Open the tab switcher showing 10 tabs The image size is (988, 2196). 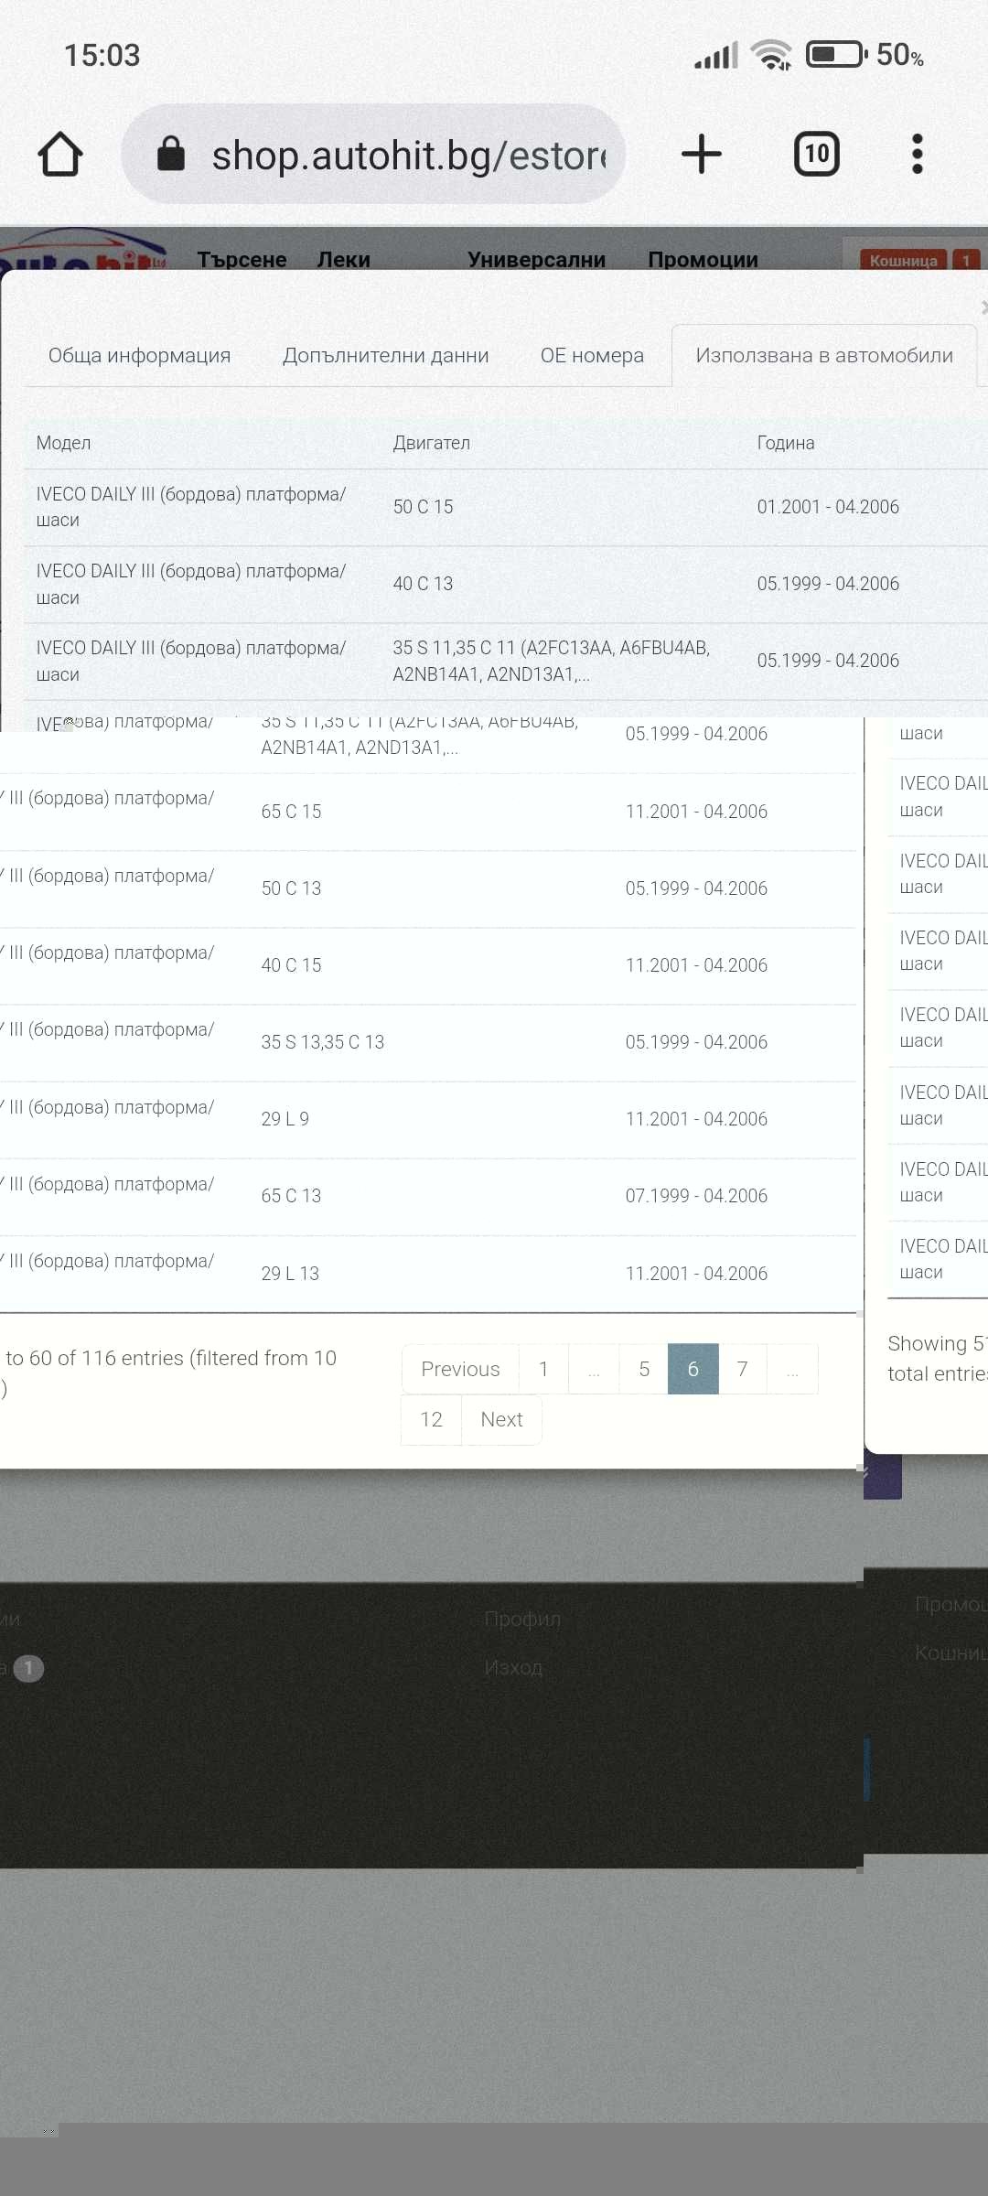817,154
